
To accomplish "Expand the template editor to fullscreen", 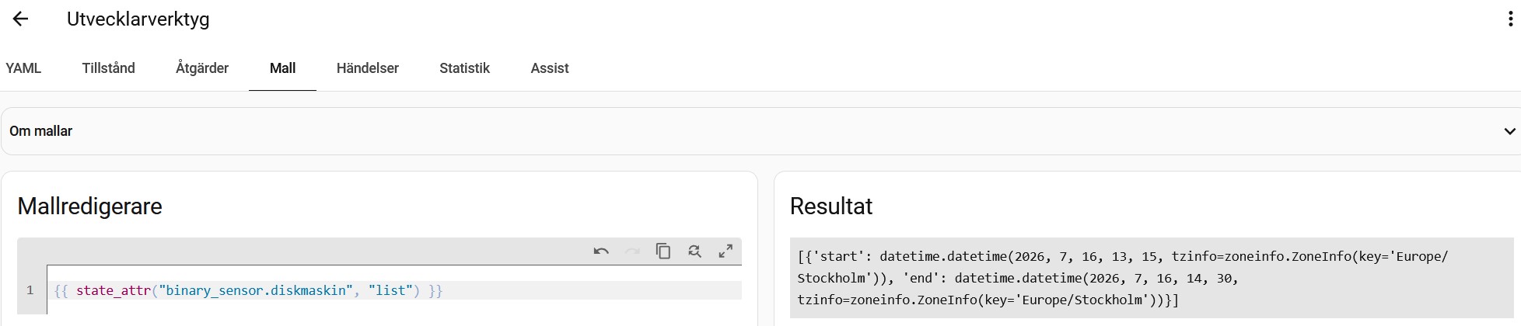I will pyautogui.click(x=726, y=251).
